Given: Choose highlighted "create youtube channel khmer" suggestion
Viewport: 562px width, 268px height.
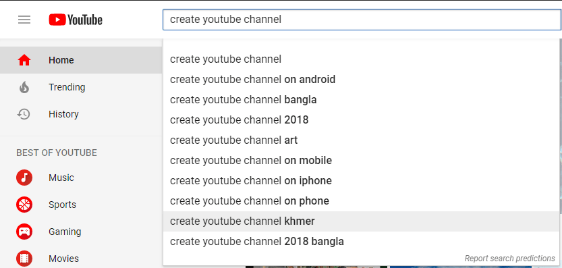Looking at the screenshot, I should point(362,221).
